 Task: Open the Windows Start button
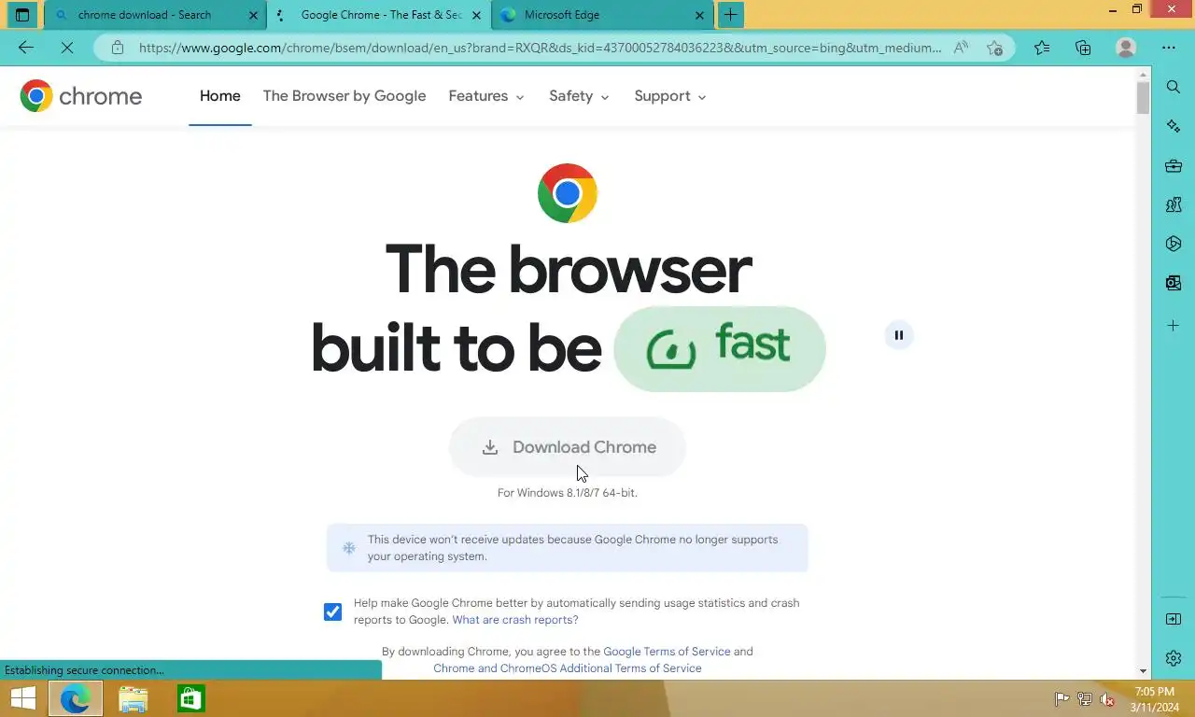point(22,698)
